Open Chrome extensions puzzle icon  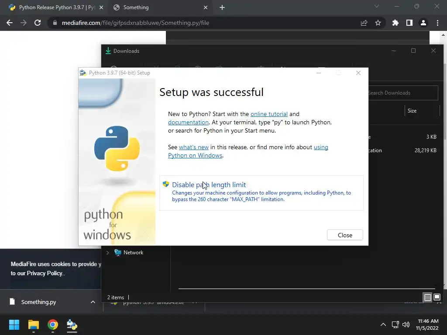pyautogui.click(x=395, y=23)
